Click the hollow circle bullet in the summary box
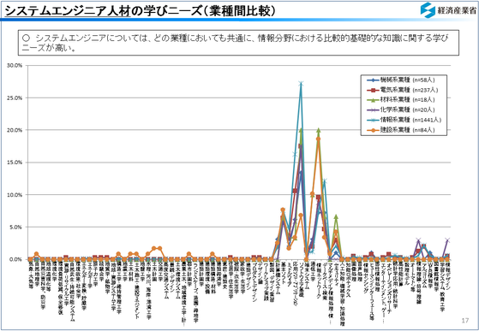The width and height of the screenshot is (479, 331). tap(26, 38)
